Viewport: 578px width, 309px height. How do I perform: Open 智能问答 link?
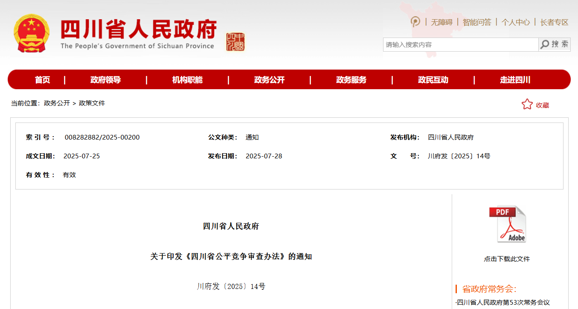477,22
